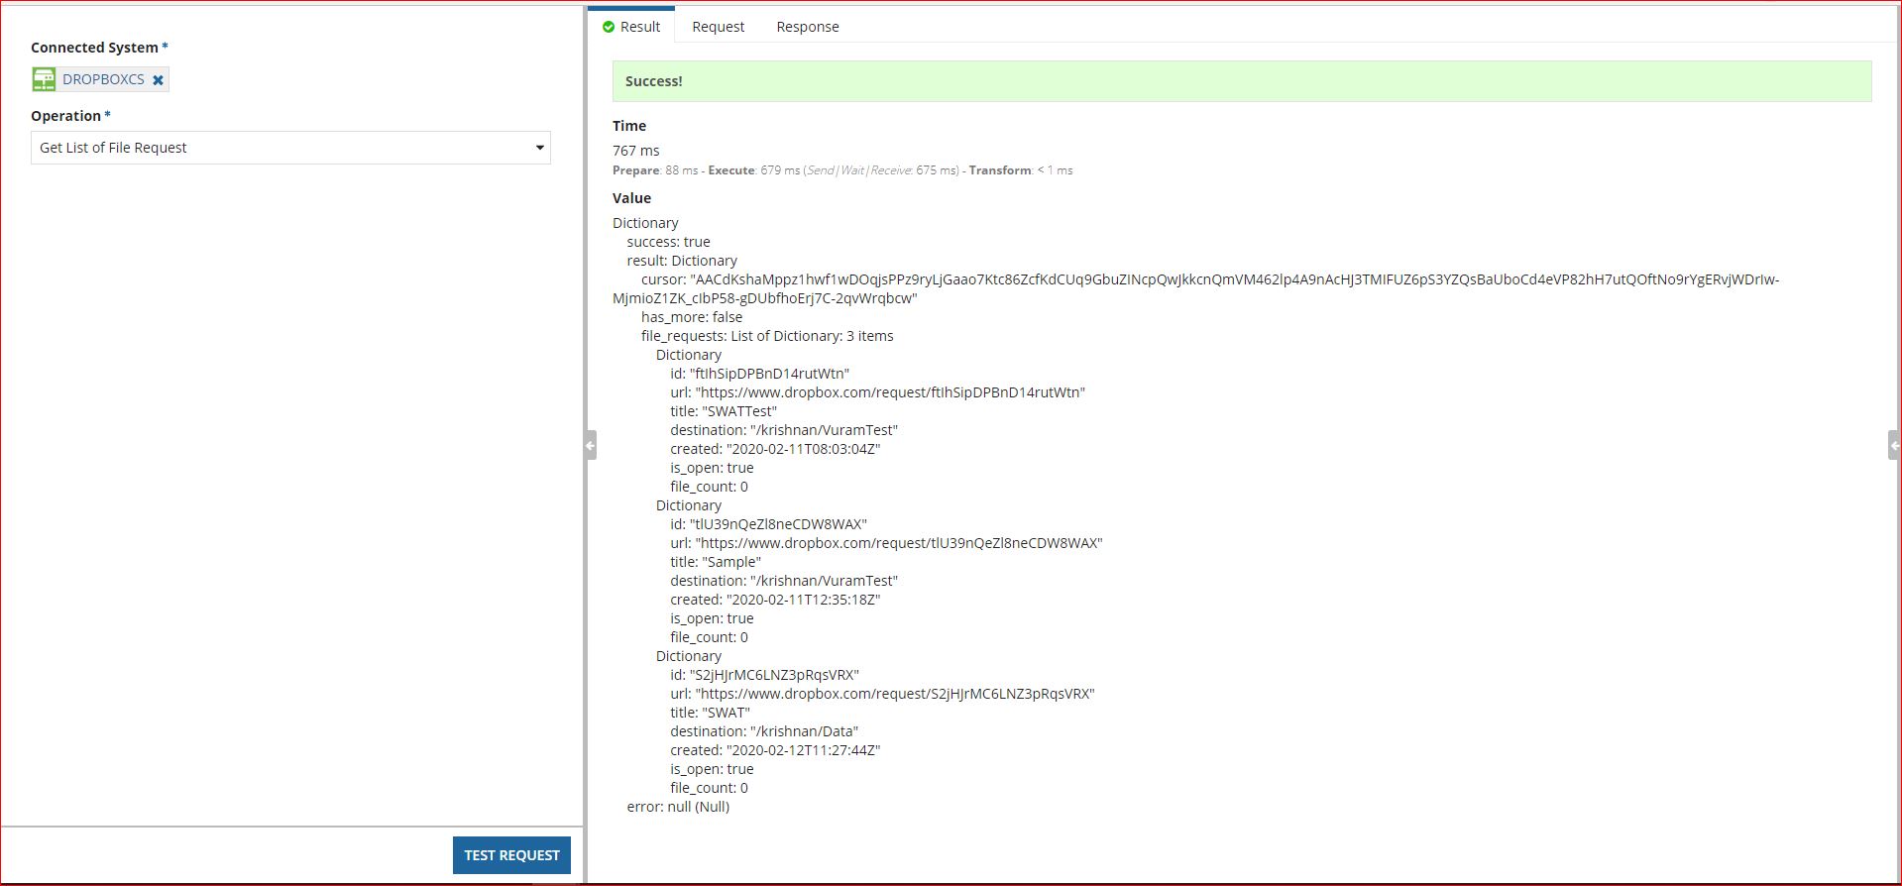Open the Request tab
This screenshot has height=886, width=1902.
pos(718,27)
